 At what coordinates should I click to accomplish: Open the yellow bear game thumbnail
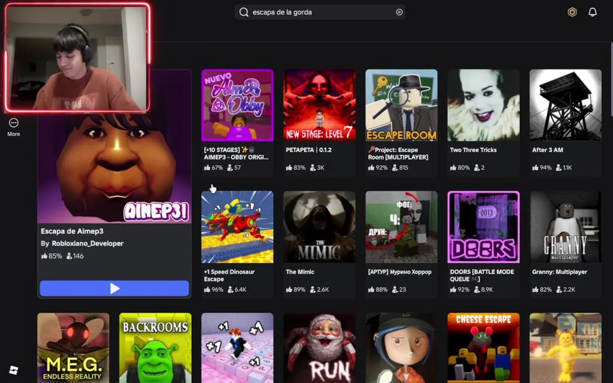tap(565, 348)
